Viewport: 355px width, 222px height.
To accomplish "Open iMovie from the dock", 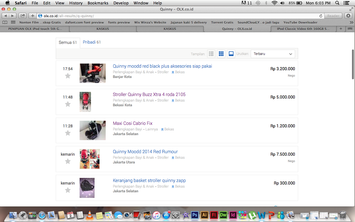I will click(x=185, y=215).
